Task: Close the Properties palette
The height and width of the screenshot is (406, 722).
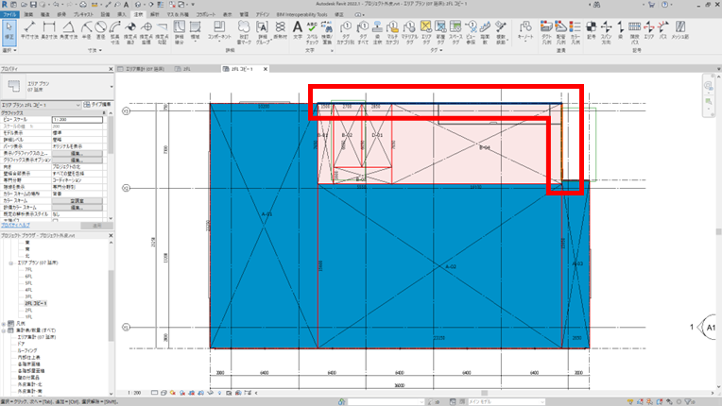Action: click(x=111, y=69)
